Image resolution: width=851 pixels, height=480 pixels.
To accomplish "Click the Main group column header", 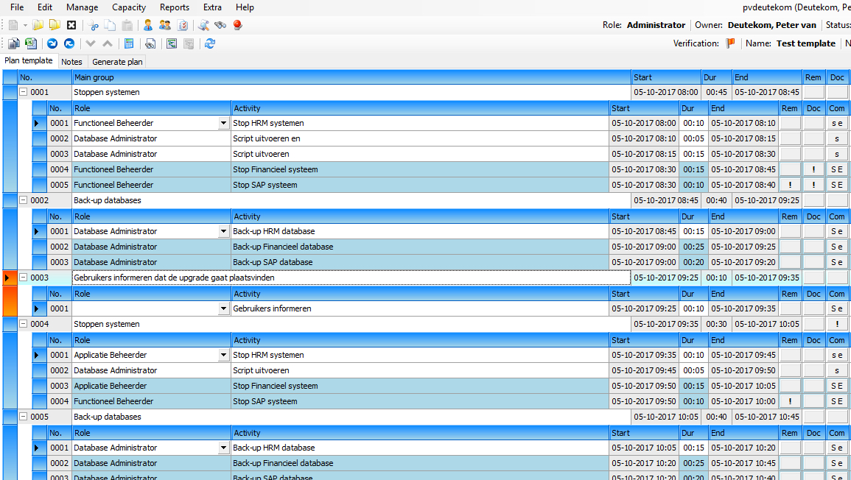I will click(x=351, y=77).
